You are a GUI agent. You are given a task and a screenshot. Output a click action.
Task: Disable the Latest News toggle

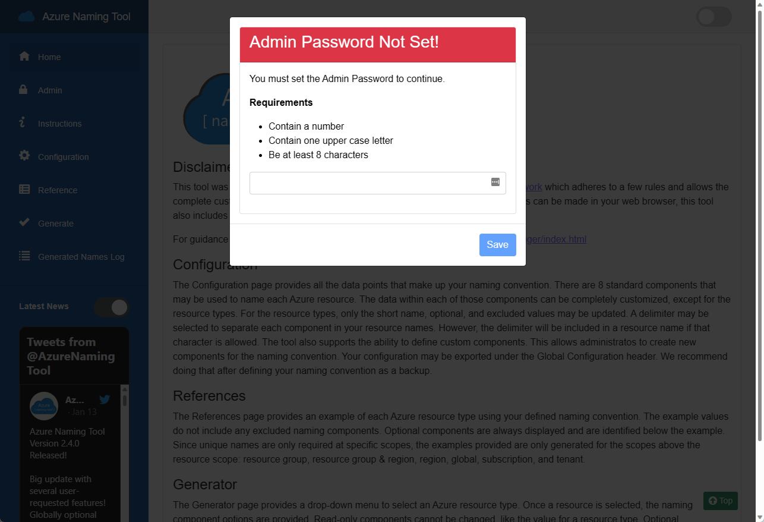[x=111, y=307]
